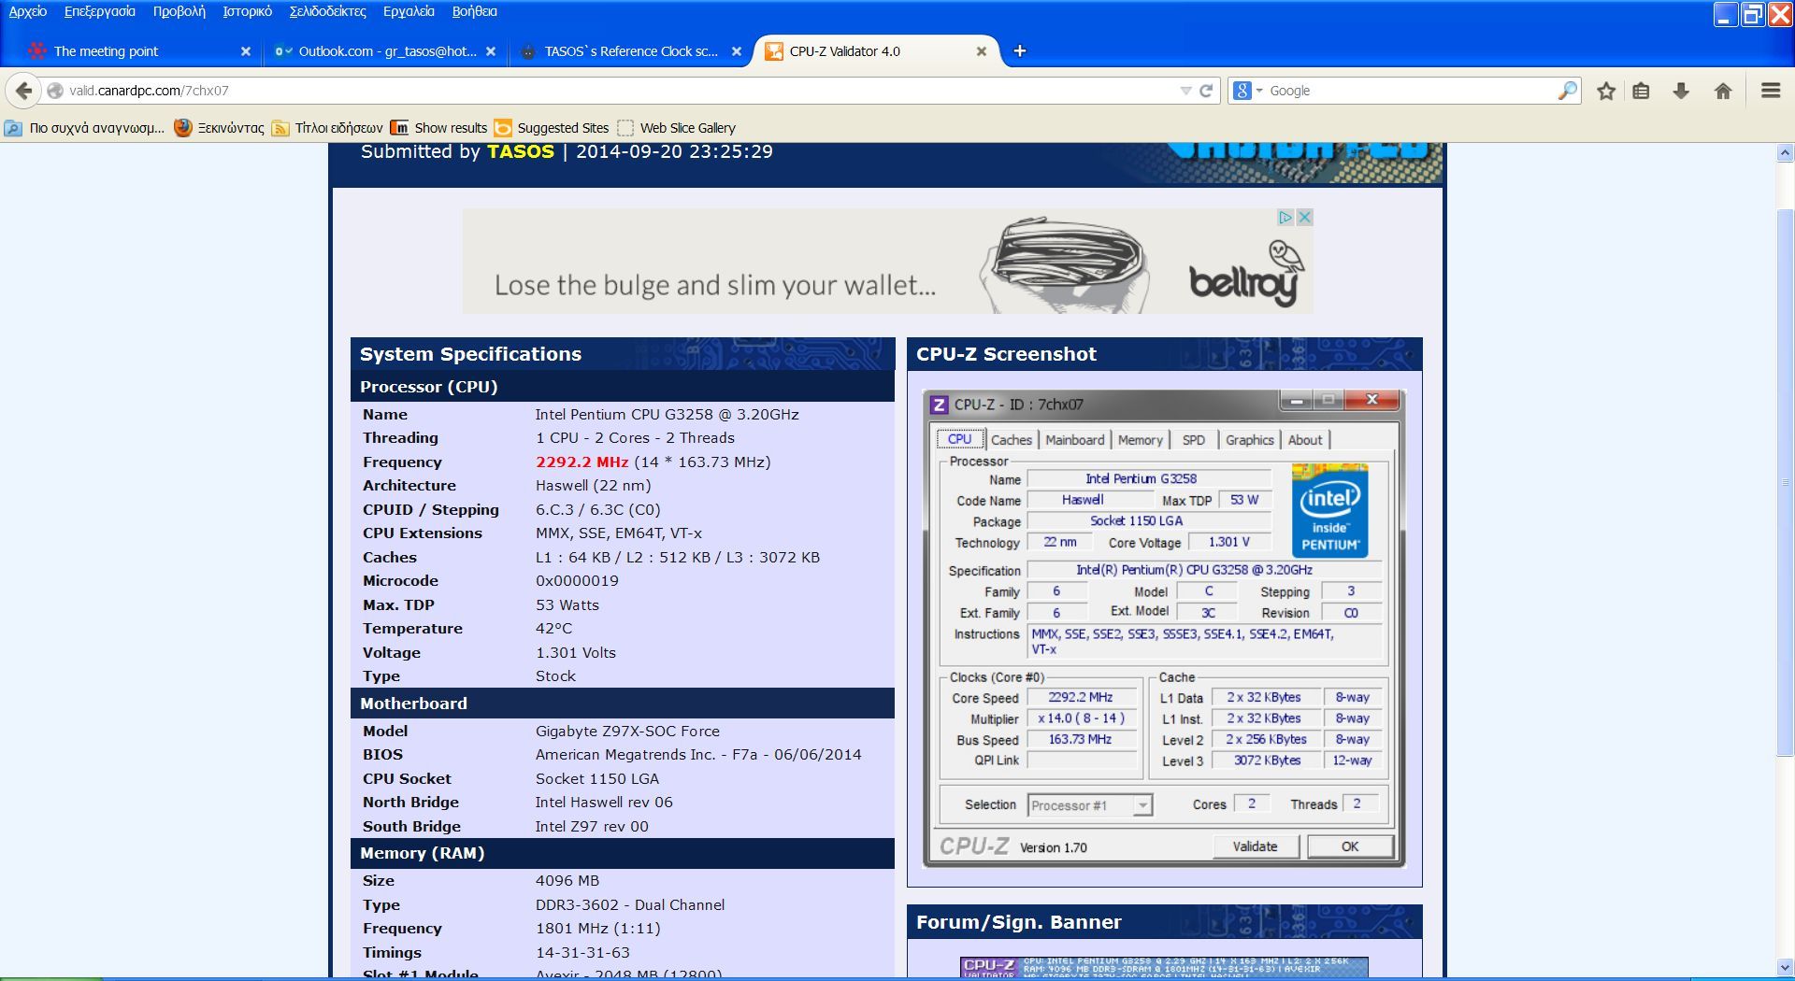Click the address bar URL field

[617, 91]
